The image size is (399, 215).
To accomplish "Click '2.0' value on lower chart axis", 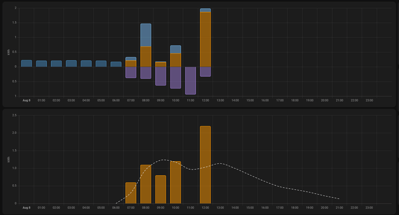I will coord(14,133).
